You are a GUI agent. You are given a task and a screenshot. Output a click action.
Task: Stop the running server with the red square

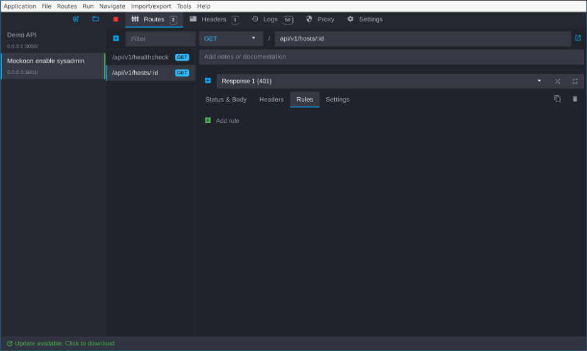(115, 19)
